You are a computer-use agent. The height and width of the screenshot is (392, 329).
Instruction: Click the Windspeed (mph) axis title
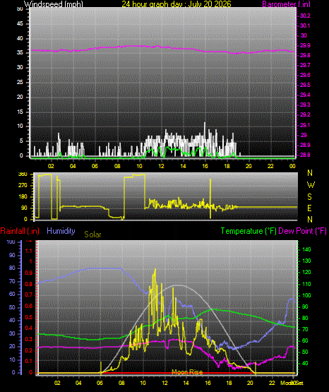(x=54, y=4)
